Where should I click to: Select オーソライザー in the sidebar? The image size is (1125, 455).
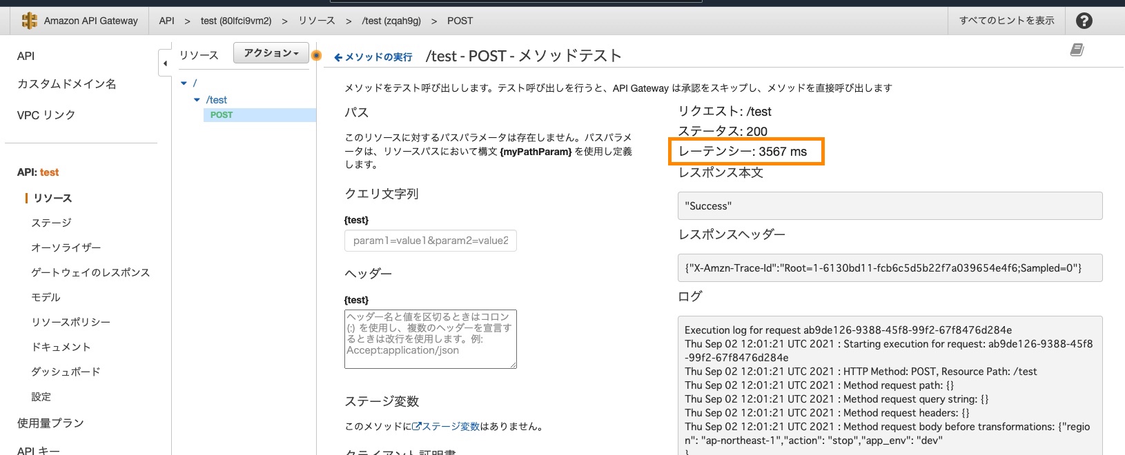click(x=66, y=248)
